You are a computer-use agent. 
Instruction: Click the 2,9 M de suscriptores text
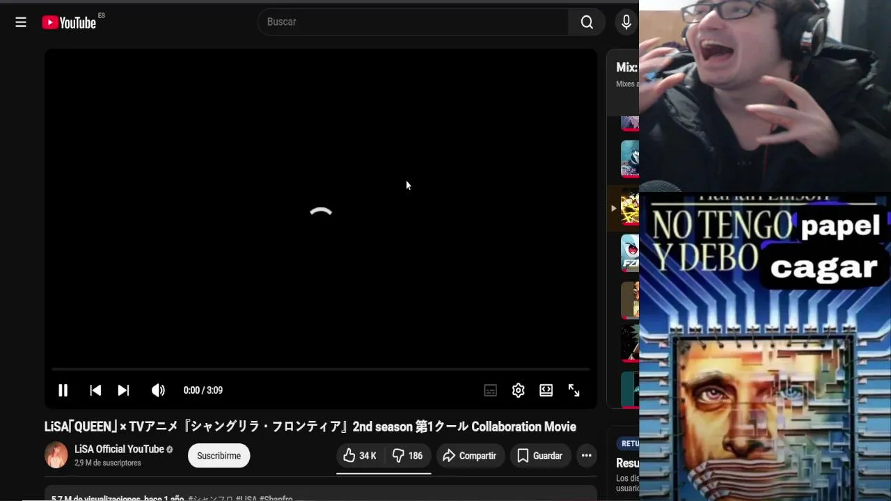[108, 463]
